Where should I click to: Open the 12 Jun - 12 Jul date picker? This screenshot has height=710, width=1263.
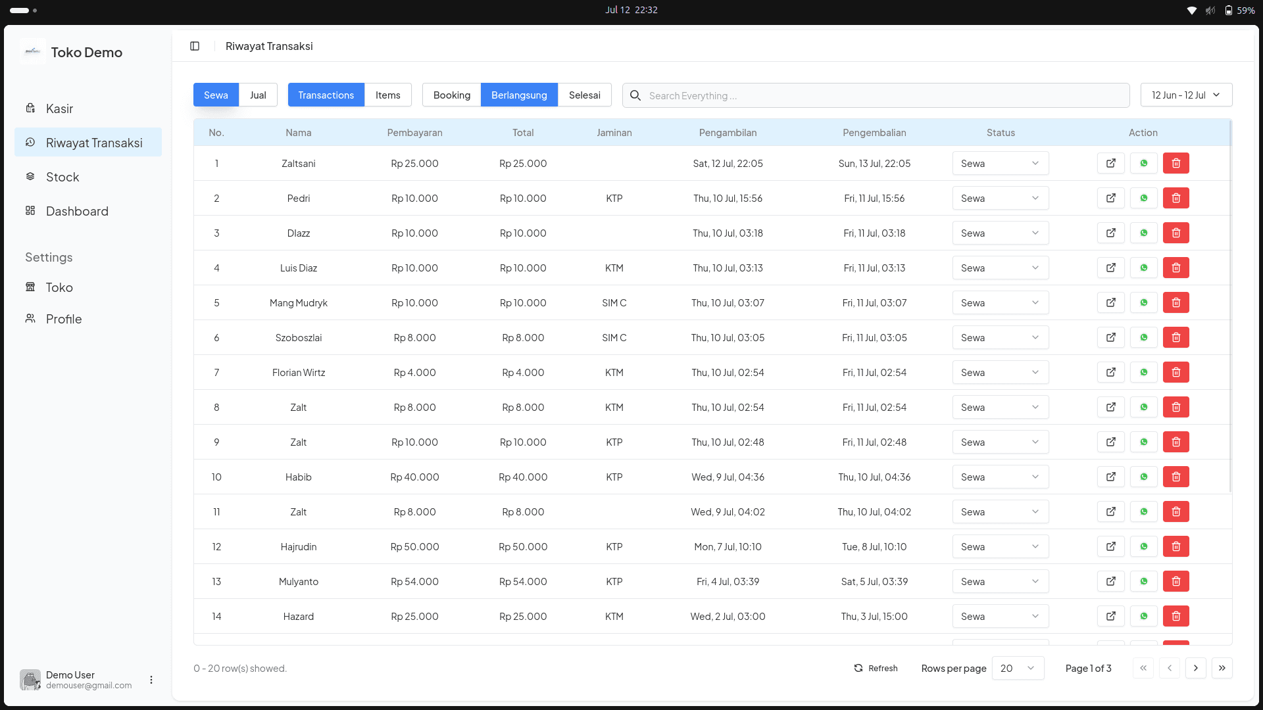1185,95
